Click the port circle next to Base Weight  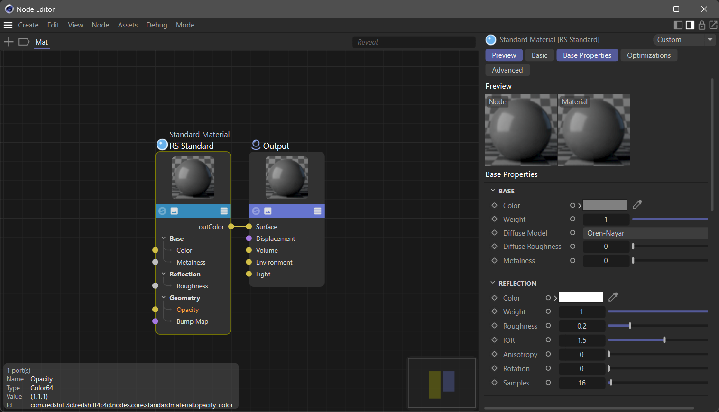pos(572,219)
